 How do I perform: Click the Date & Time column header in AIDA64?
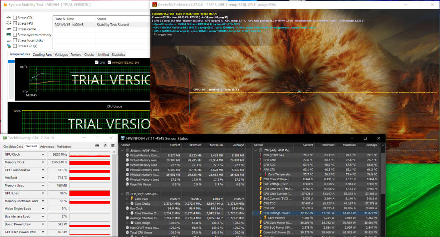(74, 19)
